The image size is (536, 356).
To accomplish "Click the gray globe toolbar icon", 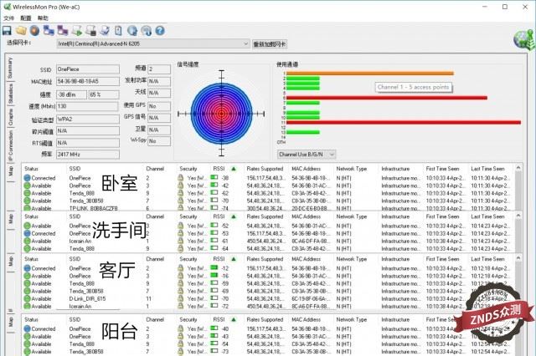I will click(x=147, y=31).
